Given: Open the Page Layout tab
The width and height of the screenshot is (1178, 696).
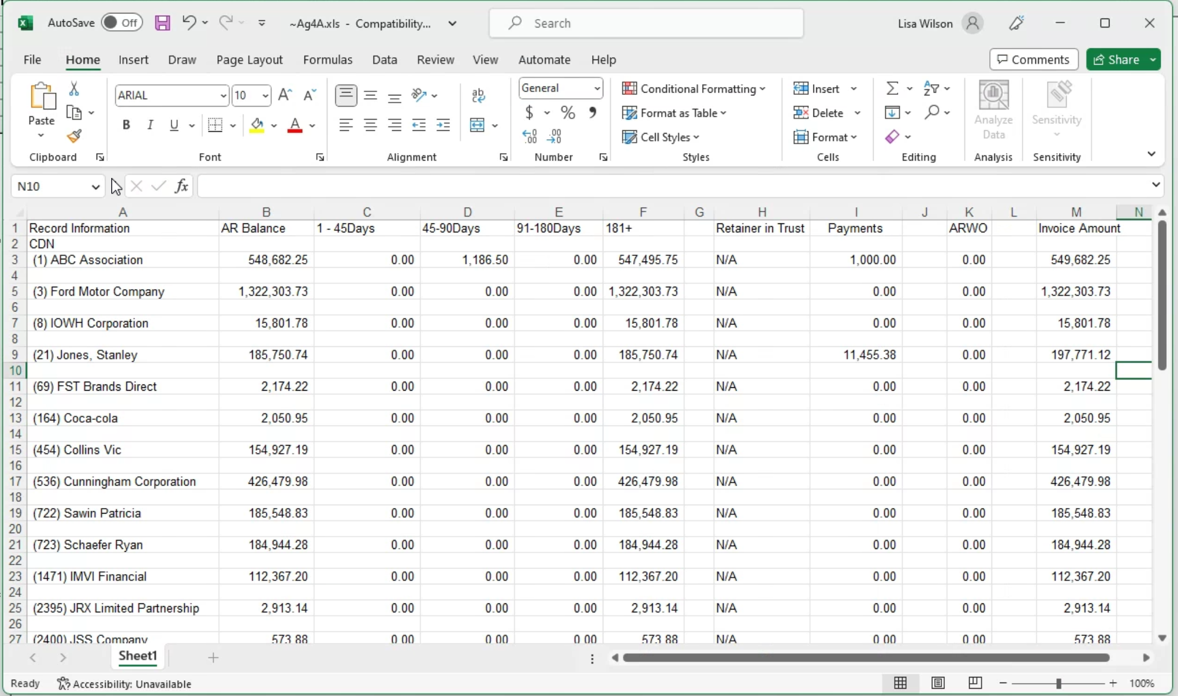Looking at the screenshot, I should [x=249, y=59].
